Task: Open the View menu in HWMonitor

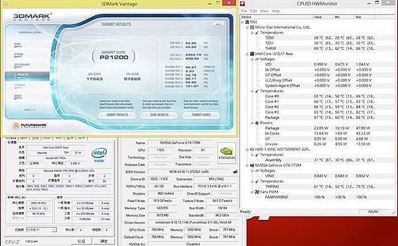Action: [264, 11]
